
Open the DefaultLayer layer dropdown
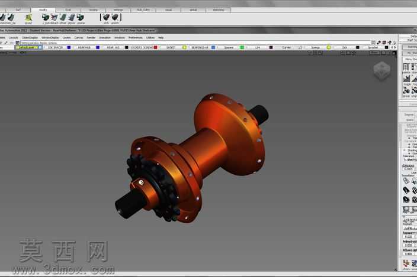pyautogui.click(x=29, y=47)
